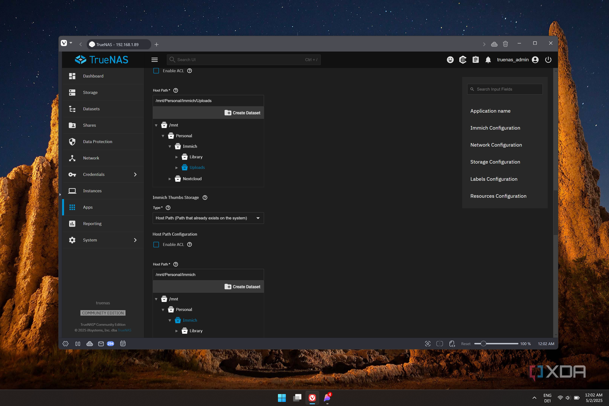Jump to Application name section
609x406 pixels.
[490, 111]
